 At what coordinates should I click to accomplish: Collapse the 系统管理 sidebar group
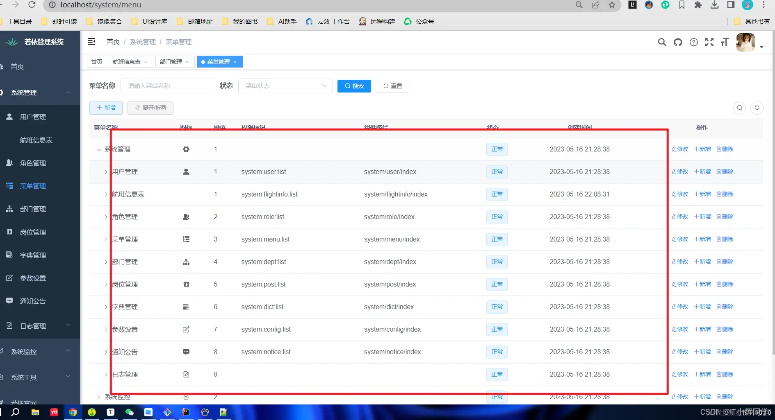click(40, 93)
